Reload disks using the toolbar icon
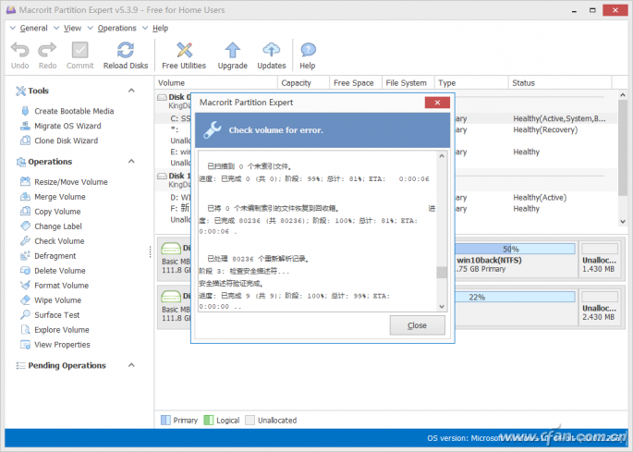This screenshot has width=633, height=452. tap(126, 50)
